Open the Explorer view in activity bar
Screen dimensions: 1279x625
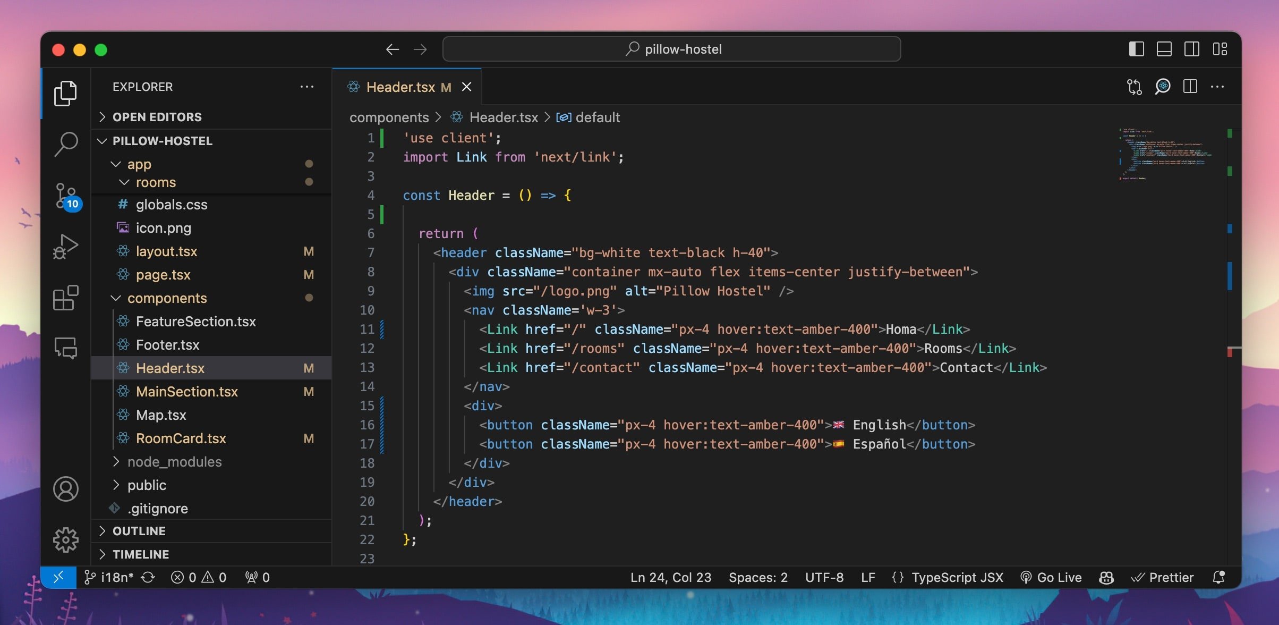click(x=65, y=93)
